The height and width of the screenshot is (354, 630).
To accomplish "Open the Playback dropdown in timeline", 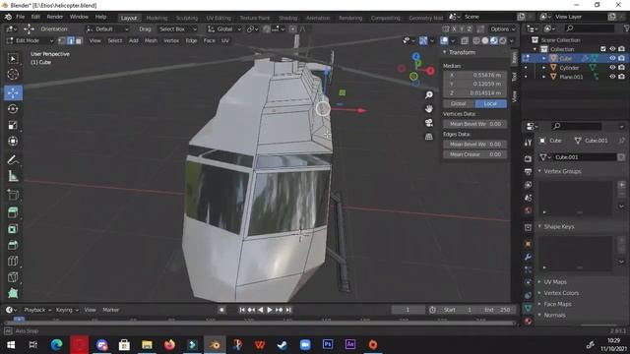I will 37,310.
